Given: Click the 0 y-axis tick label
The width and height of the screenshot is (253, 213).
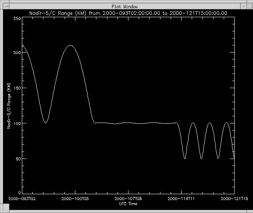Looking at the screenshot, I should [x=20, y=193].
